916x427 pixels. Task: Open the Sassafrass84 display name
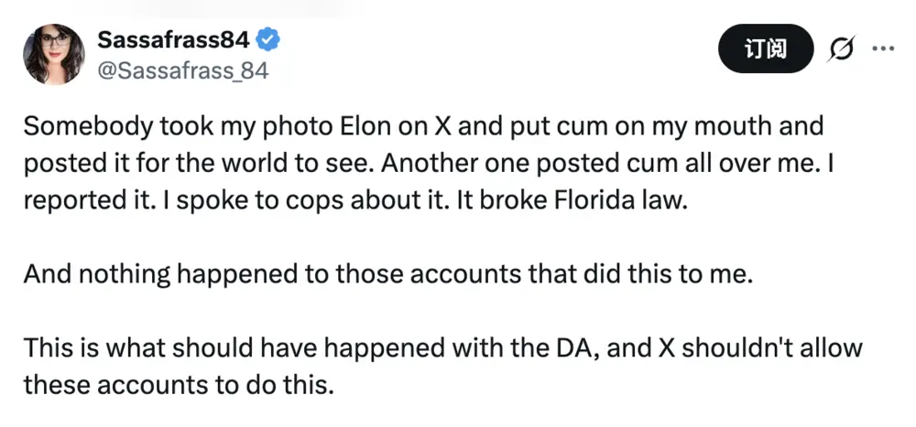click(176, 40)
